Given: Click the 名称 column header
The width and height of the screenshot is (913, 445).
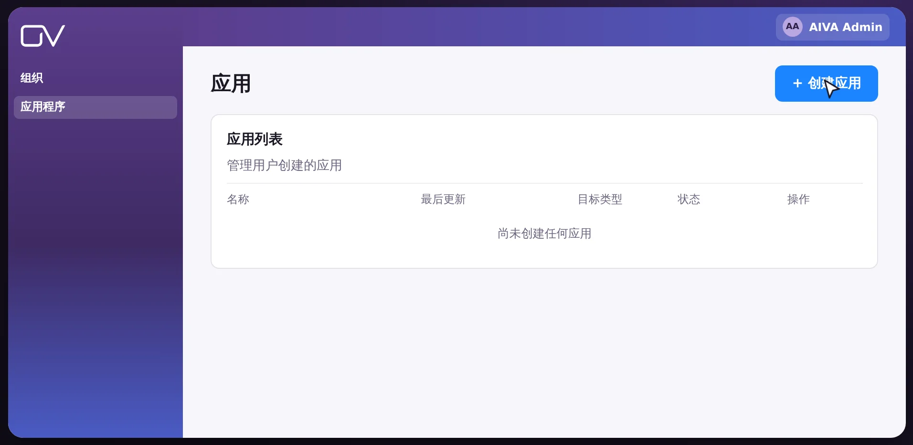Looking at the screenshot, I should 238,199.
